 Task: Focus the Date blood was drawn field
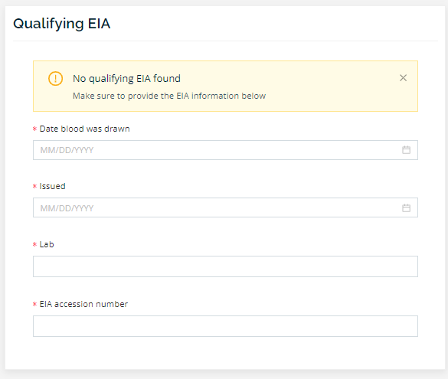225,150
